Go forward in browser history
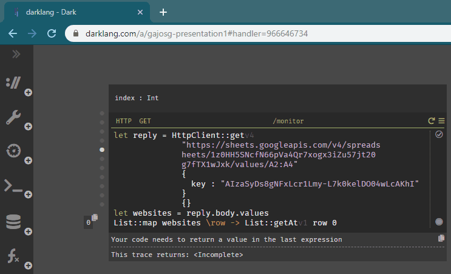This screenshot has height=274, width=451. point(32,33)
